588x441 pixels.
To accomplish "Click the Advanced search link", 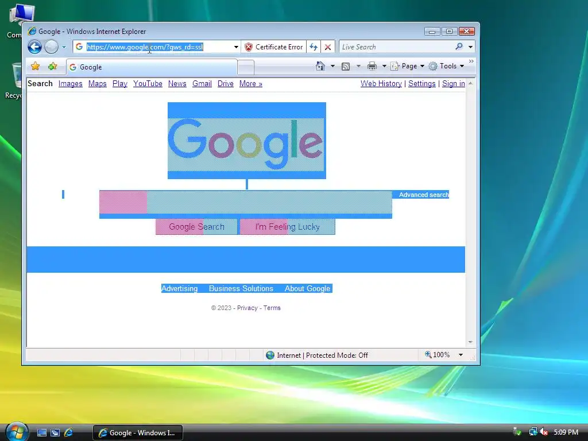I will coord(424,195).
